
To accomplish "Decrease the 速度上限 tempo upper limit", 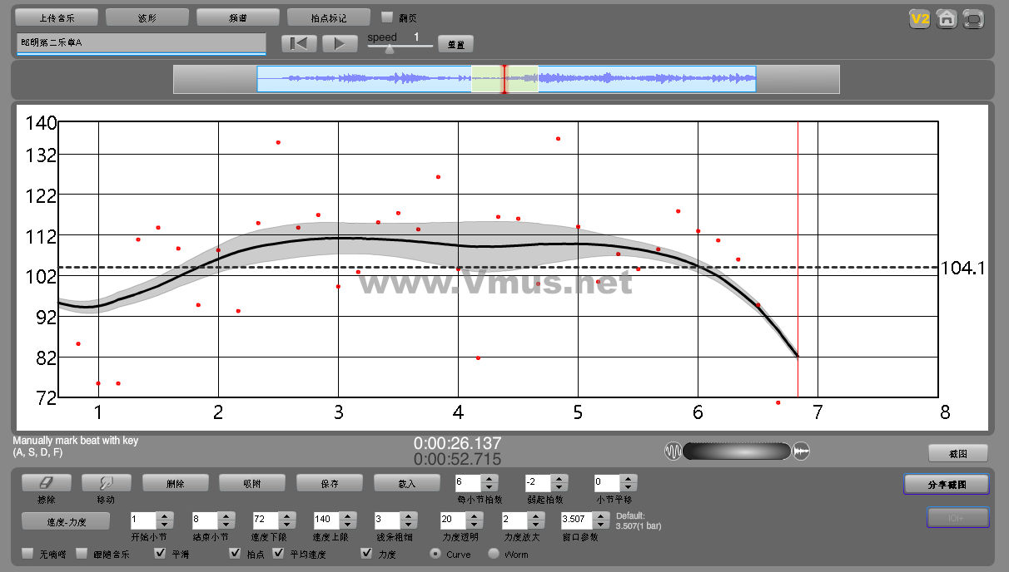I will (x=347, y=524).
